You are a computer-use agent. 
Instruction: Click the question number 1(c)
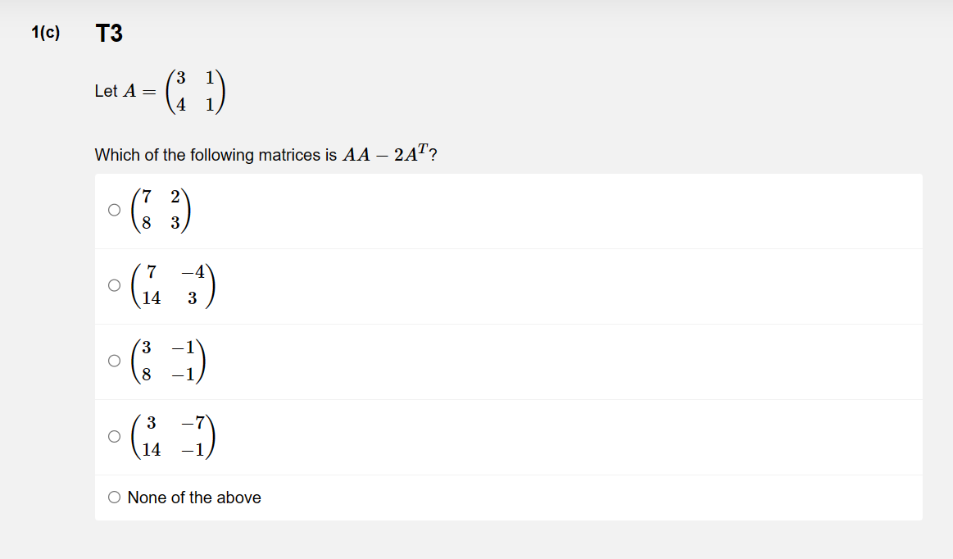click(x=46, y=32)
